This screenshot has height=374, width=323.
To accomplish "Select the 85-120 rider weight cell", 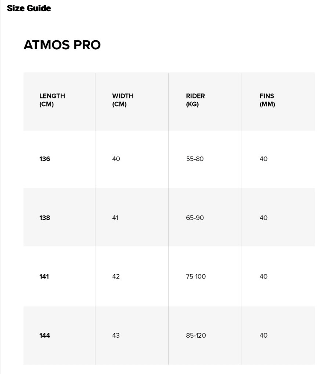I will click(196, 335).
